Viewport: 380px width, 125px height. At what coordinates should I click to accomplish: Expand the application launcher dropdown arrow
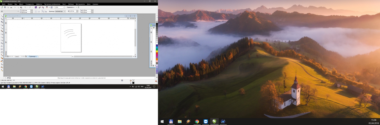pyautogui.click(x=49, y=7)
